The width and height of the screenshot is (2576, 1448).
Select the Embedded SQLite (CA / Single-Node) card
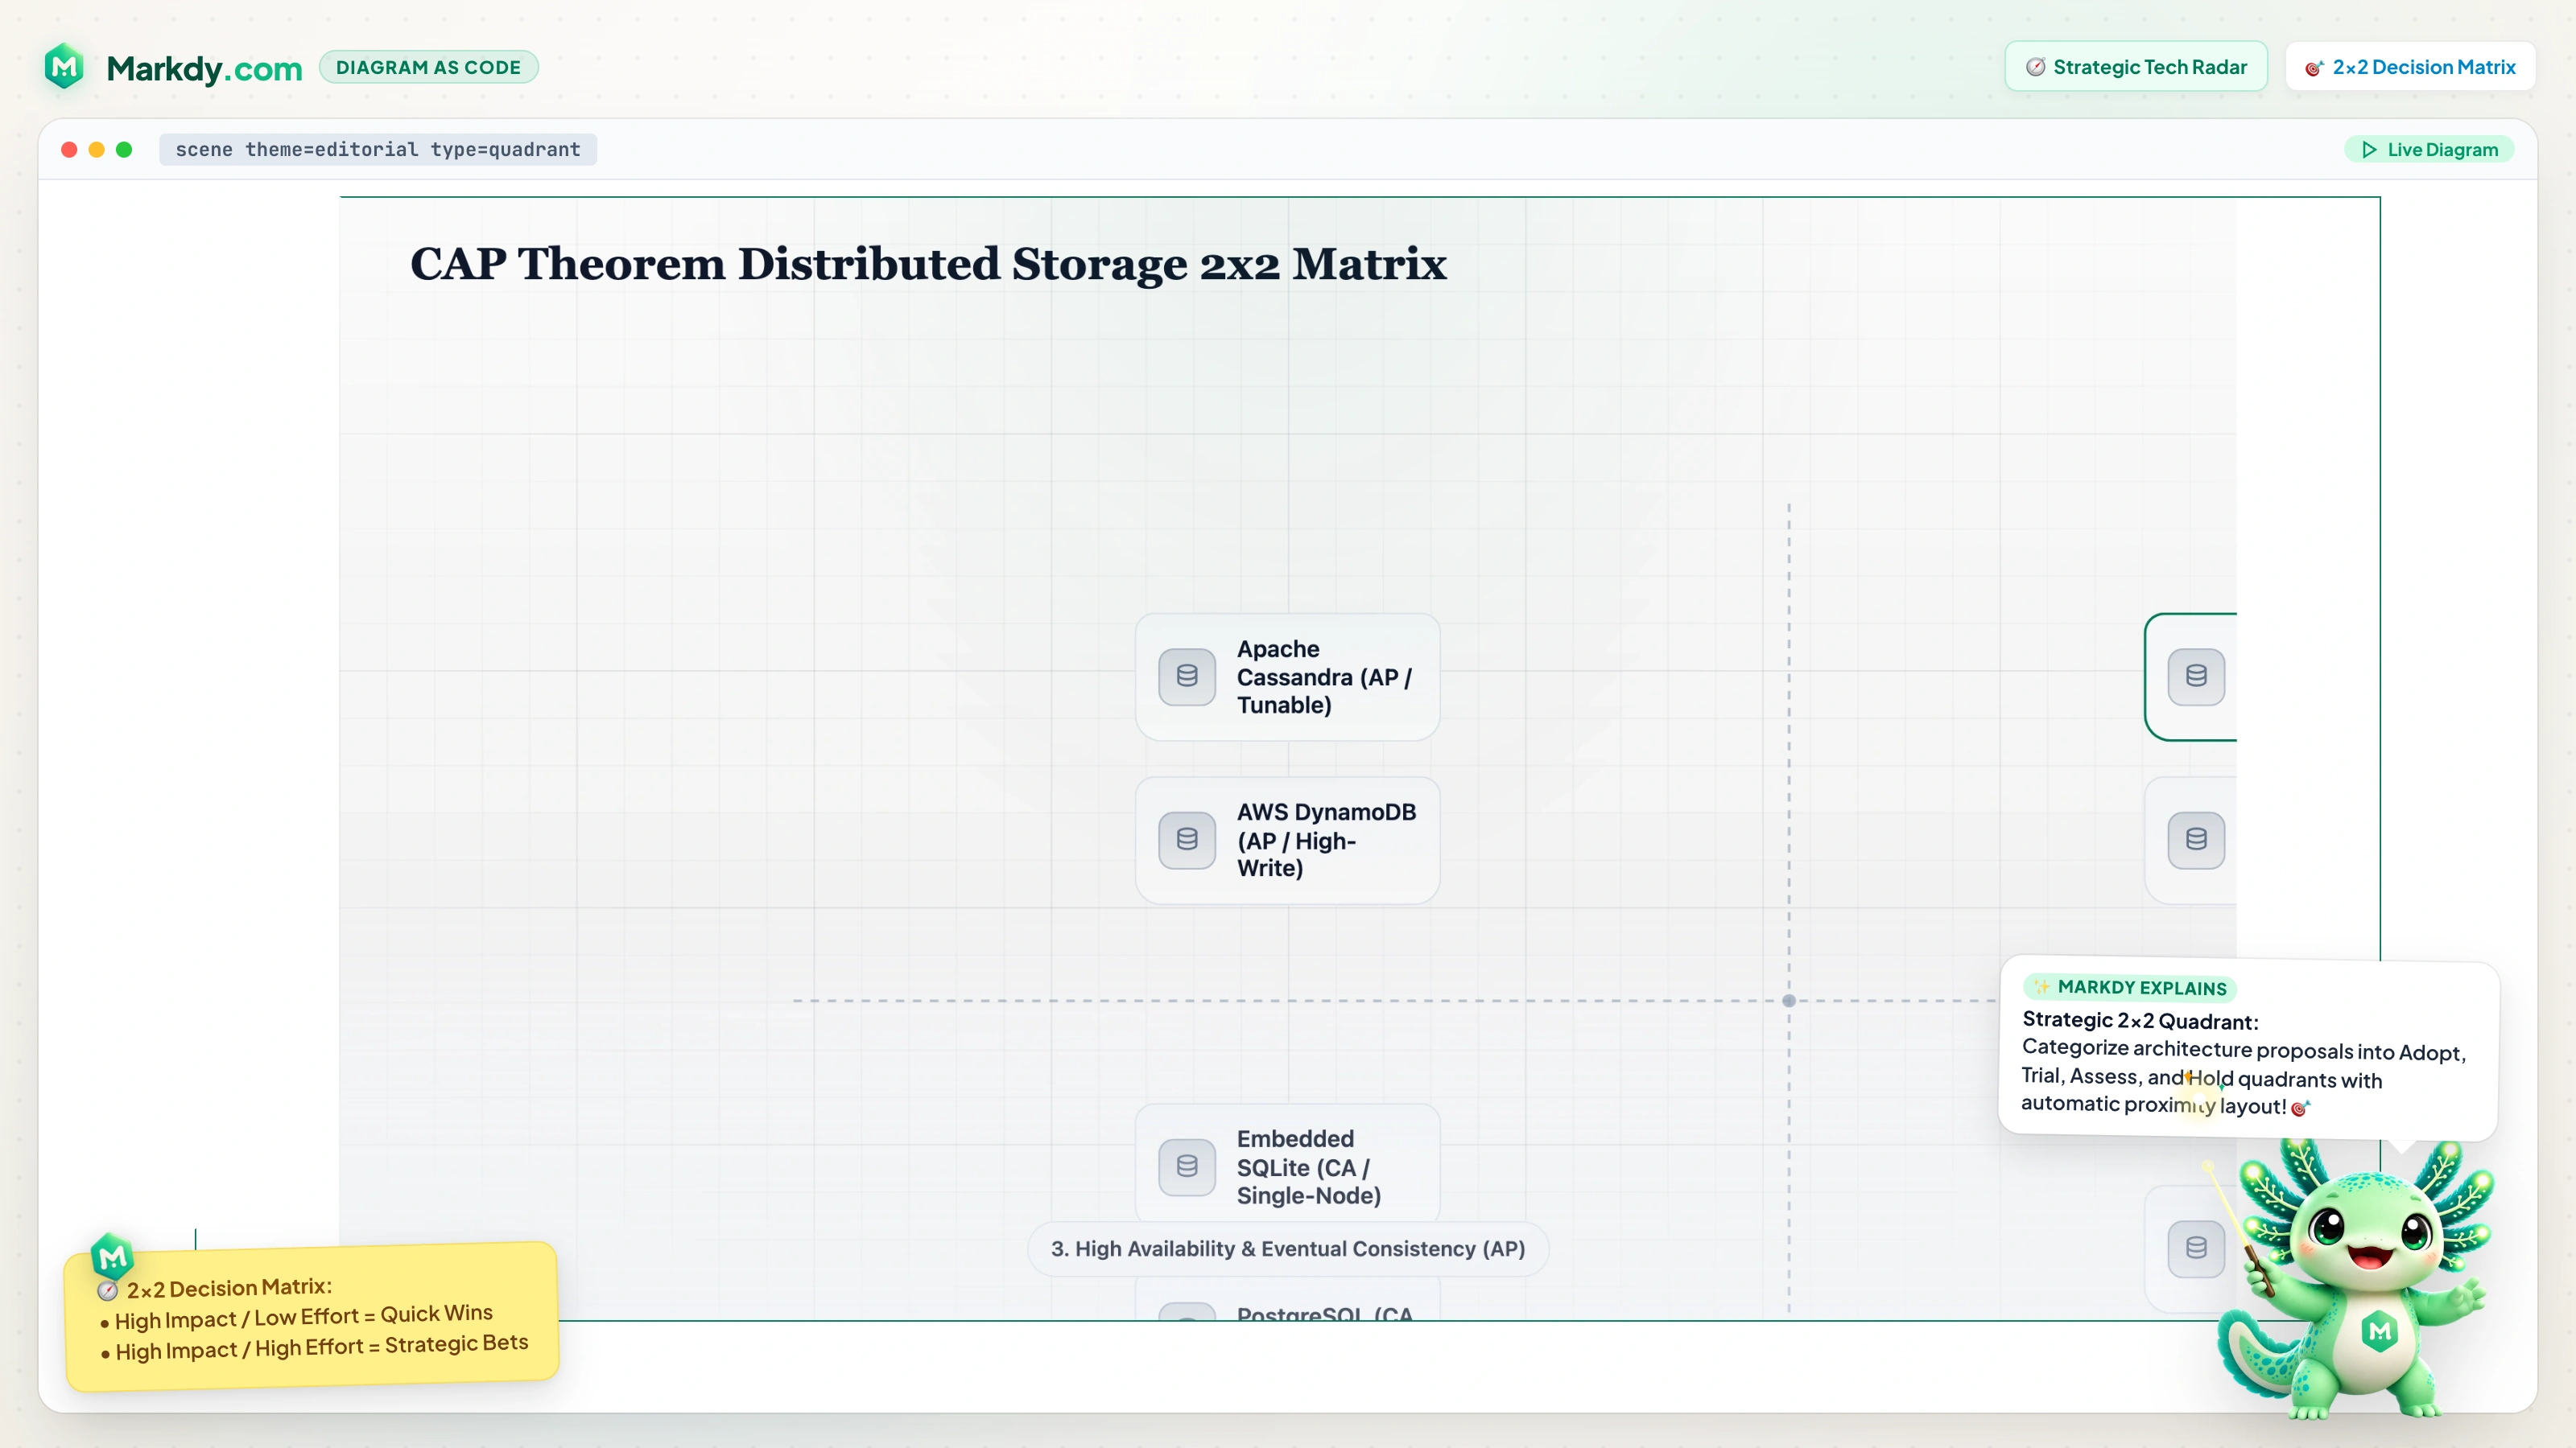point(1287,1163)
